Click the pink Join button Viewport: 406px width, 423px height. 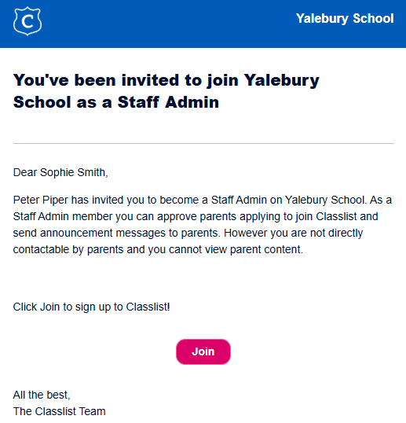coord(203,351)
